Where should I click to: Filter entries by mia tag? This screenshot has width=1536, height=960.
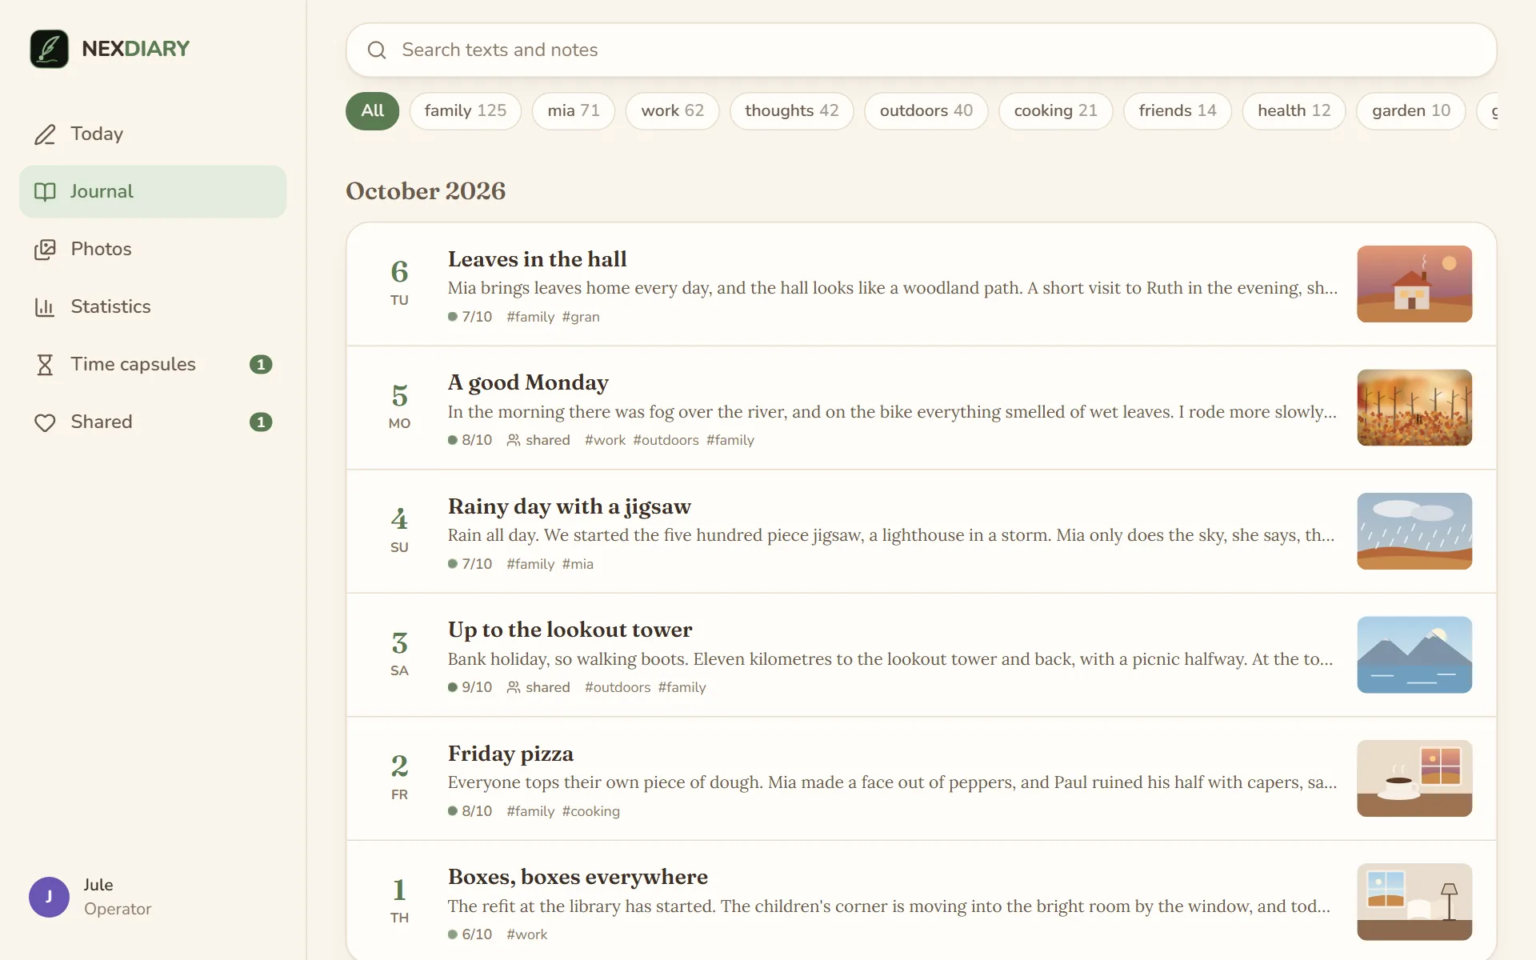click(574, 111)
